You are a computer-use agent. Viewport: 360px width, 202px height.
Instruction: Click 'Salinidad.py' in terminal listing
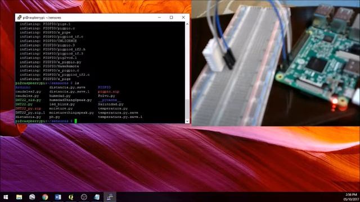[111, 104]
